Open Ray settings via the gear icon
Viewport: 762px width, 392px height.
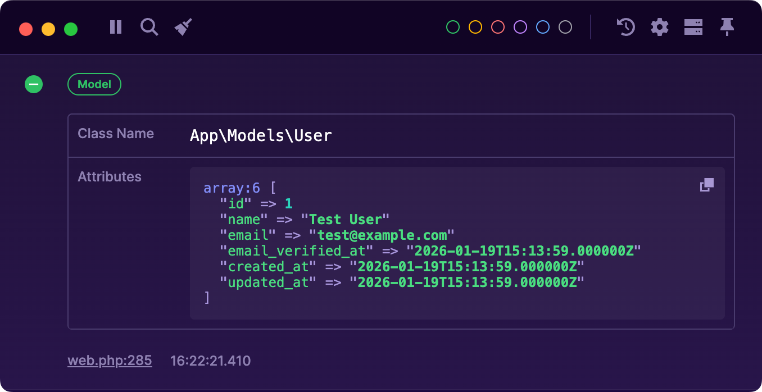pyautogui.click(x=659, y=27)
